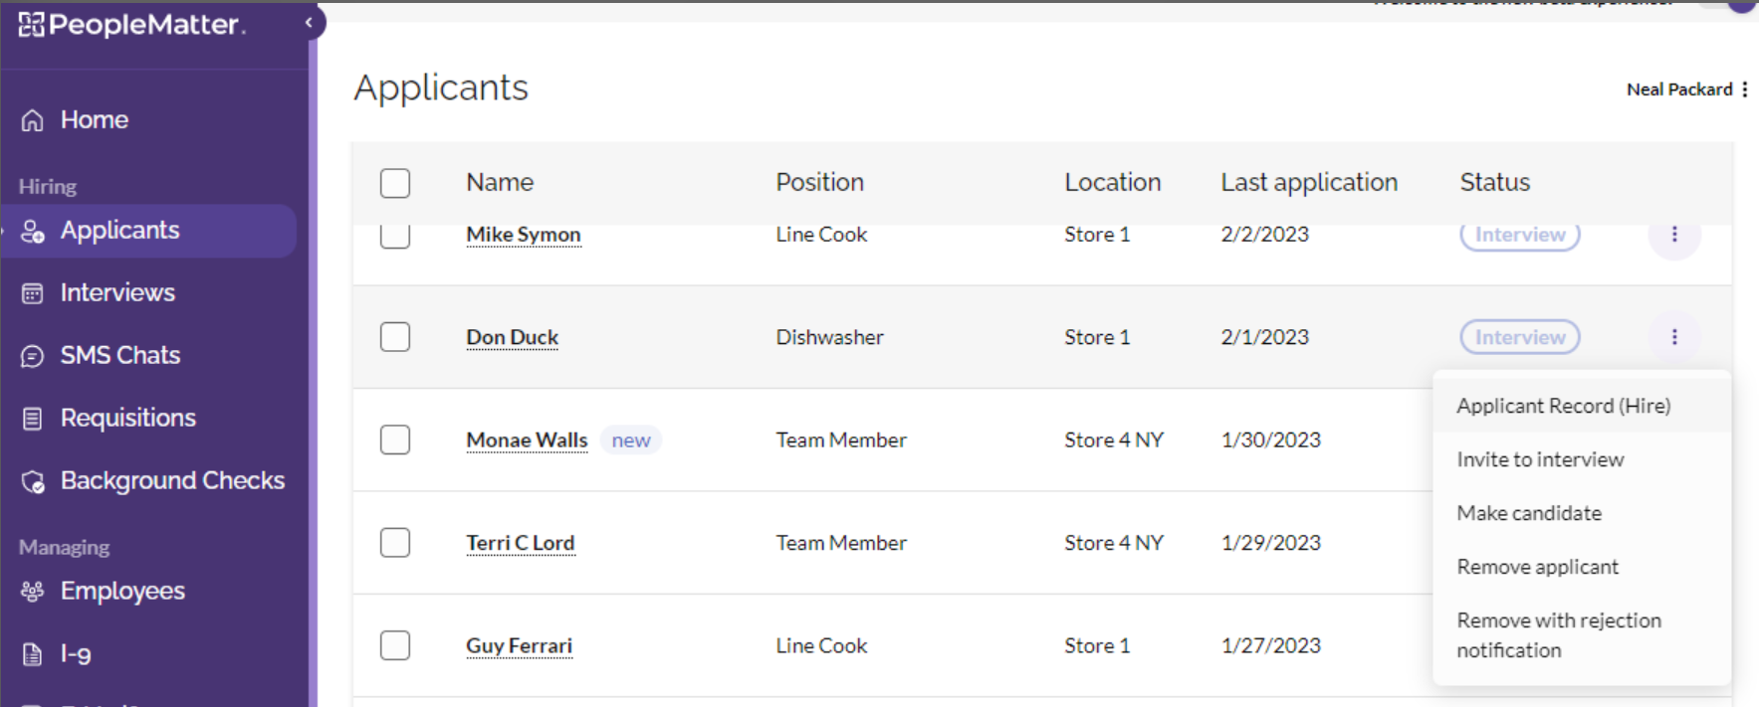Open Neal Packard user options menu
The width and height of the screenshot is (1759, 707).
click(x=1745, y=89)
